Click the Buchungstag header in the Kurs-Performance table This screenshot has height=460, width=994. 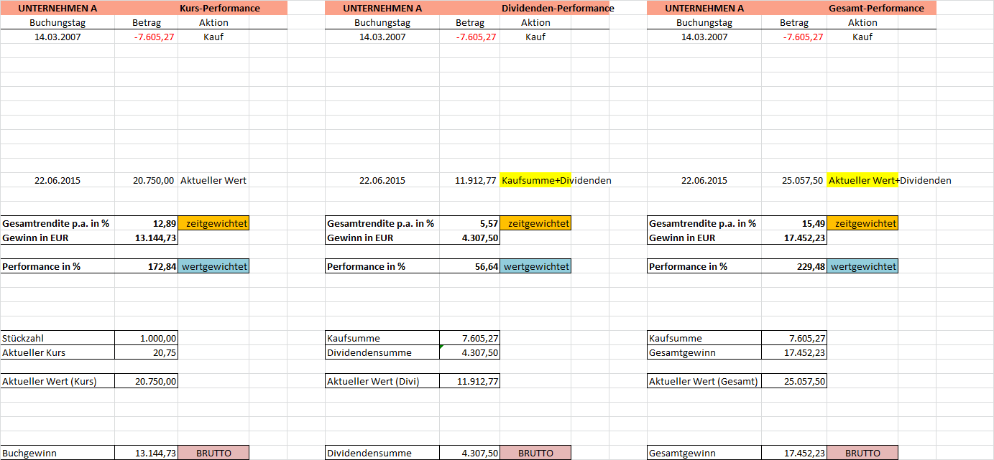[x=57, y=22]
